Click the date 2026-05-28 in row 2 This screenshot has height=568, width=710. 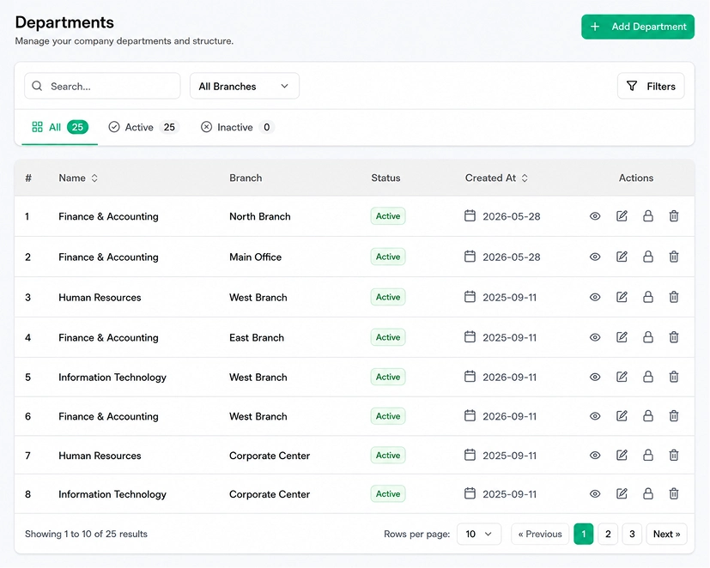(x=511, y=257)
